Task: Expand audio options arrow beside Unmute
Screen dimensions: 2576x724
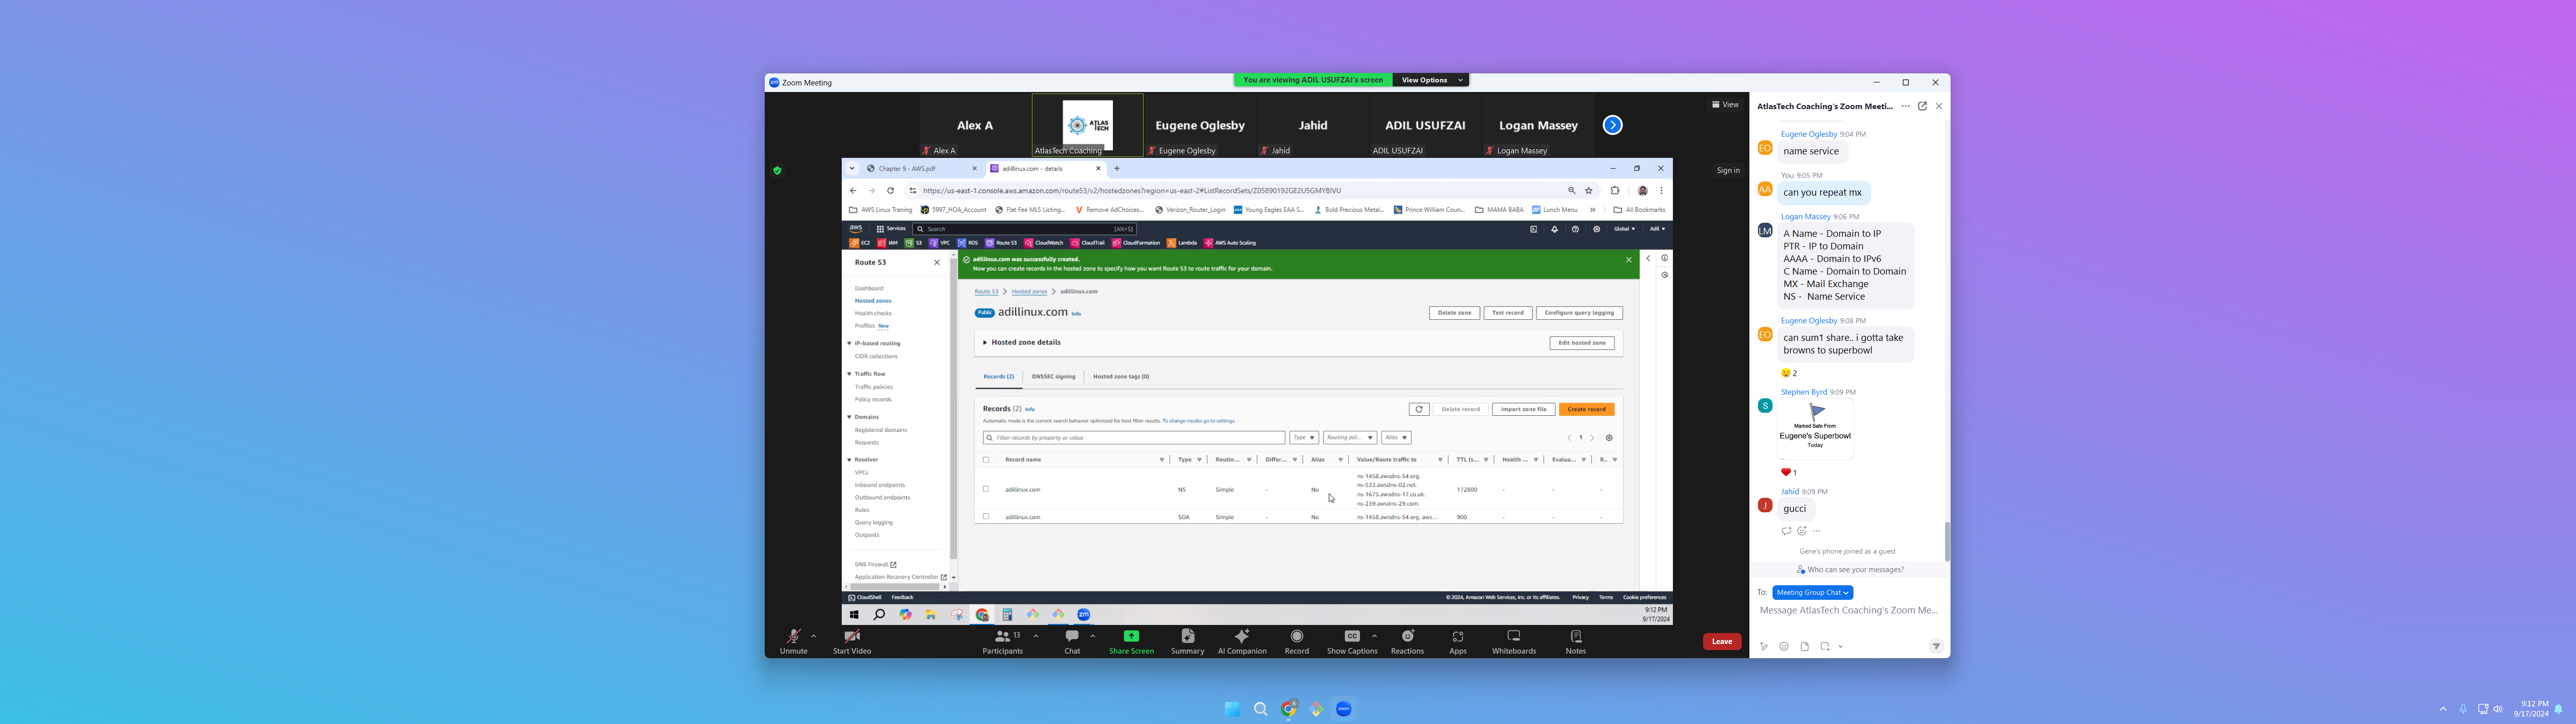Action: click(x=813, y=636)
